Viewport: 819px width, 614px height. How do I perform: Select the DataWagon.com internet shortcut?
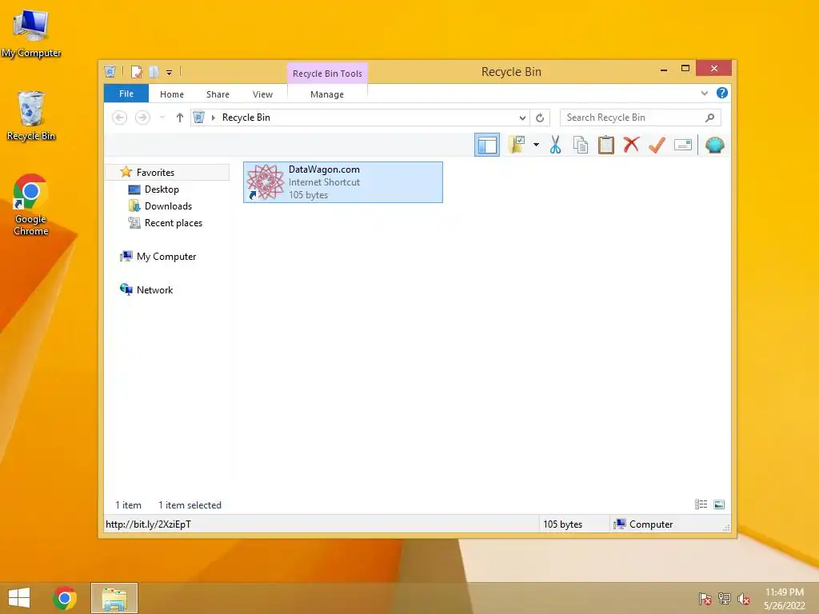342,182
